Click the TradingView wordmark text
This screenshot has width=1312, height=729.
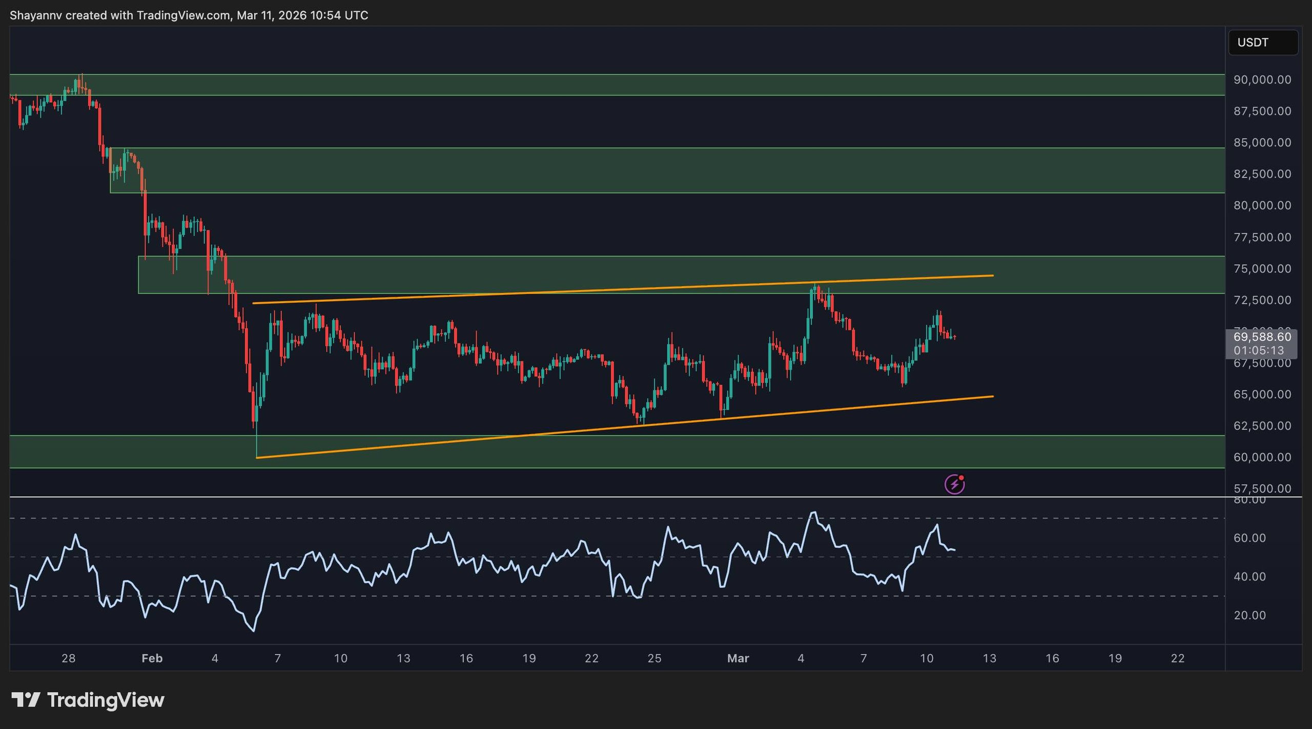point(106,700)
